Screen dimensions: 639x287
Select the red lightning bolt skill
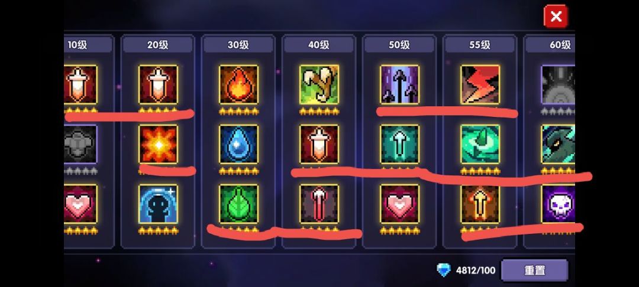pyautogui.click(x=480, y=84)
